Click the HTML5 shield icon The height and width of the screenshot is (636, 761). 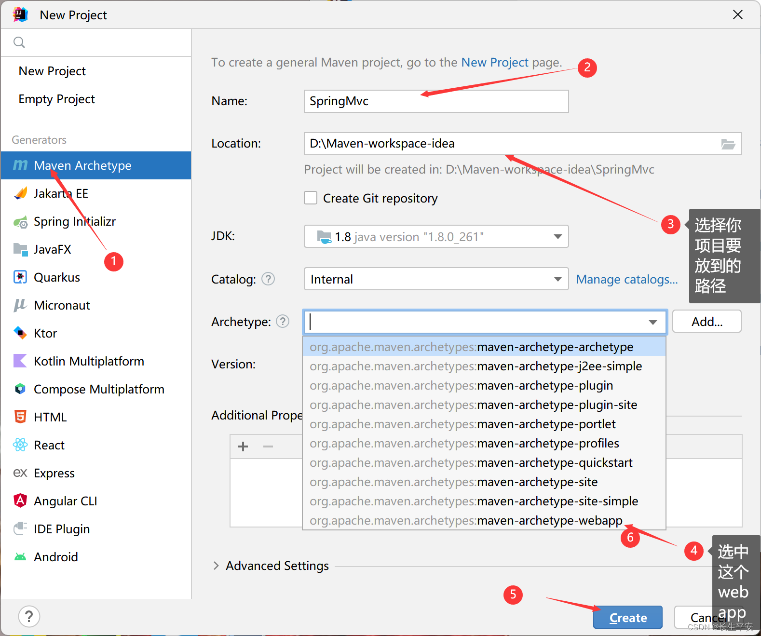[x=20, y=417]
